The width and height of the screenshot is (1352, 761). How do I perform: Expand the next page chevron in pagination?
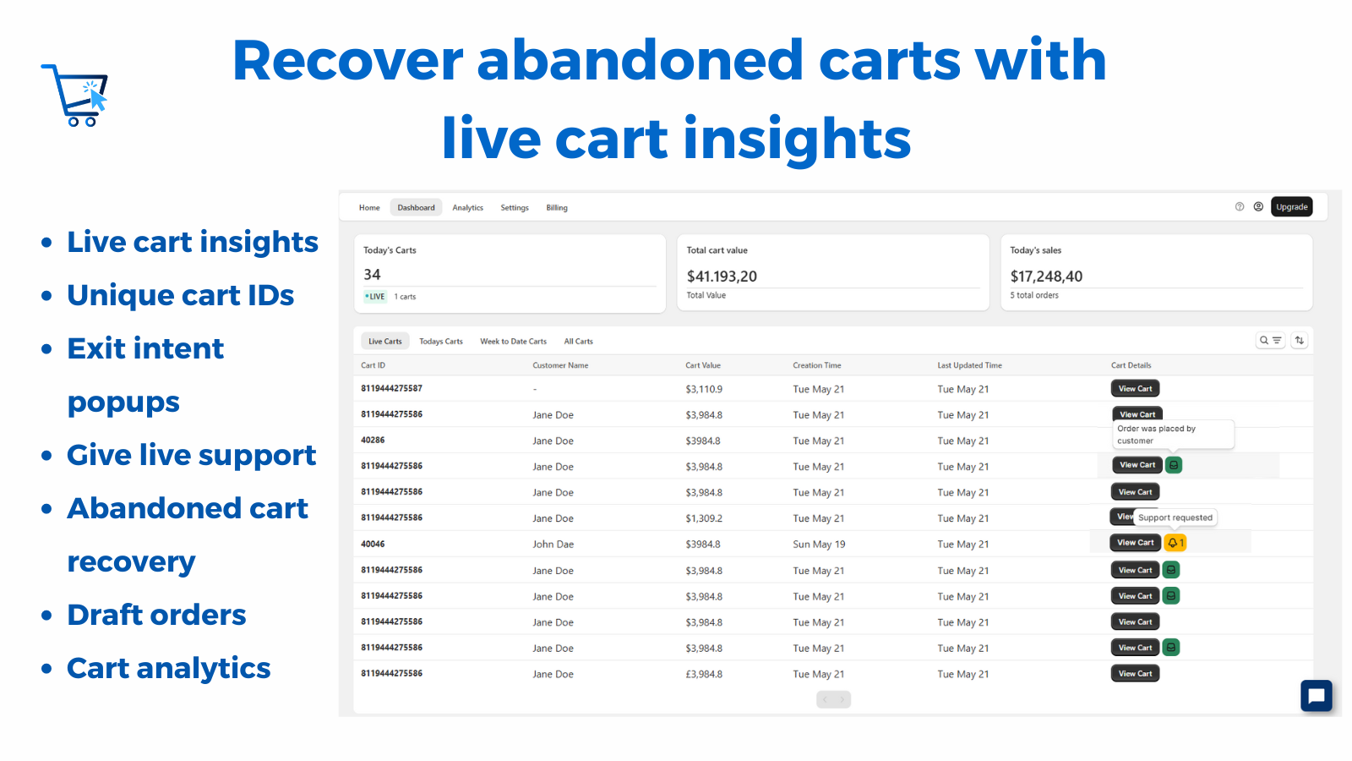pyautogui.click(x=843, y=699)
